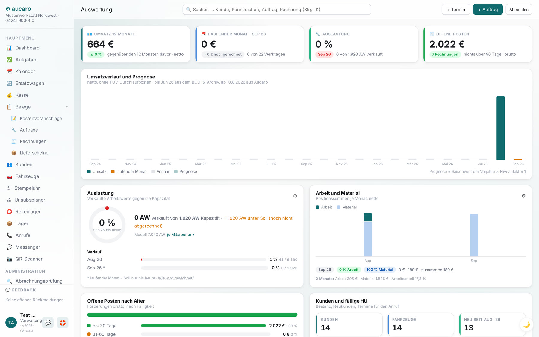Click the Aufgaben checkmark icon in sidebar
The image size is (539, 337).
pos(9,60)
